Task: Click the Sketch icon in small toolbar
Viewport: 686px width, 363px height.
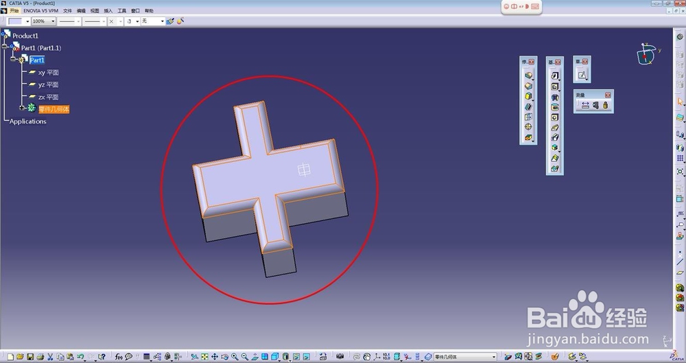Action: tap(582, 75)
